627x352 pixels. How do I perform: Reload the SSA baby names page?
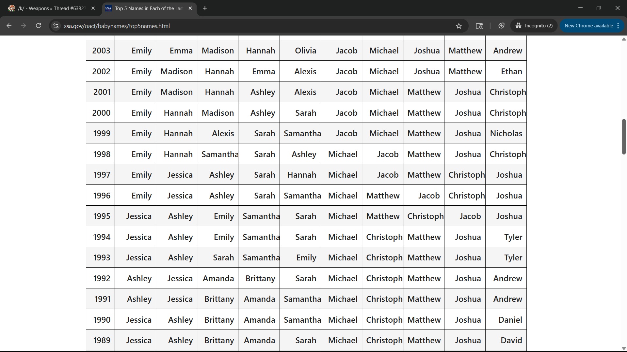pyautogui.click(x=38, y=26)
